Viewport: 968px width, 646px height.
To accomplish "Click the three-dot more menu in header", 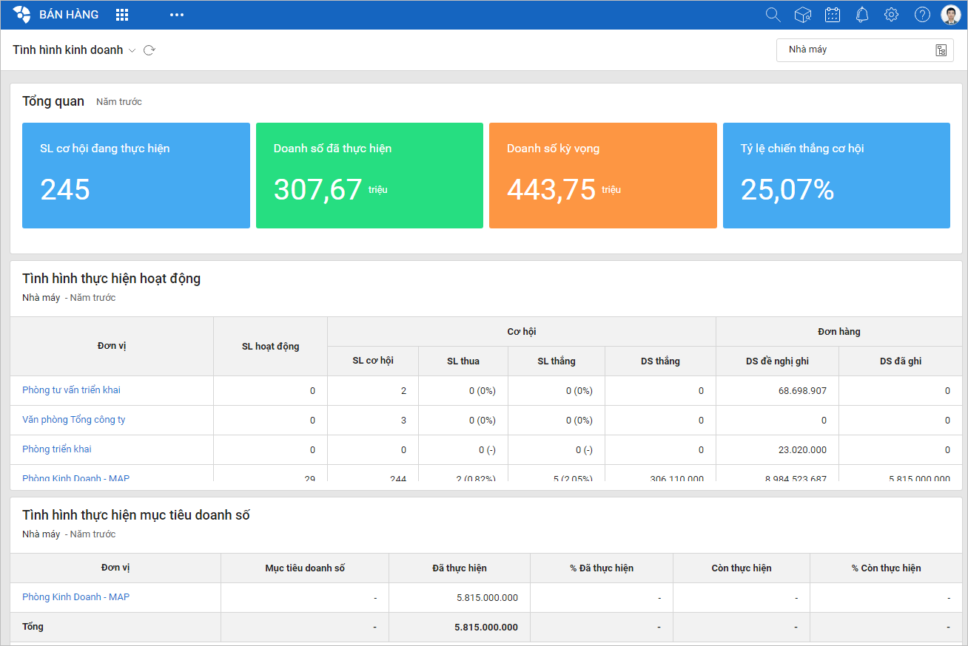I will [176, 15].
